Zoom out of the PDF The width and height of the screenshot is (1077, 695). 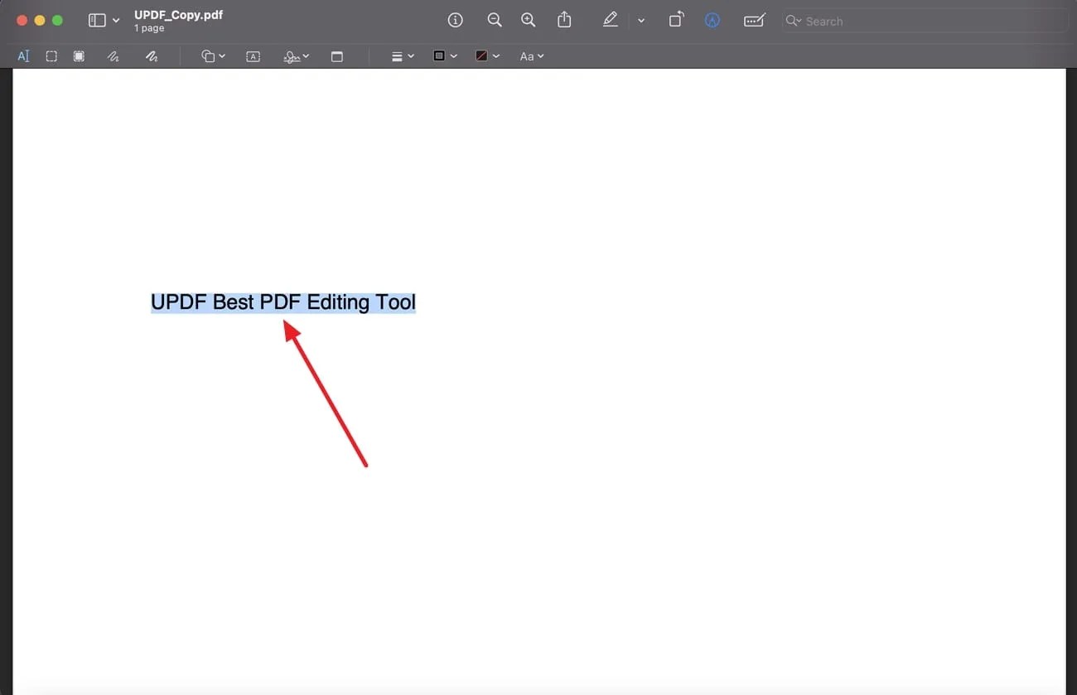[x=495, y=20]
